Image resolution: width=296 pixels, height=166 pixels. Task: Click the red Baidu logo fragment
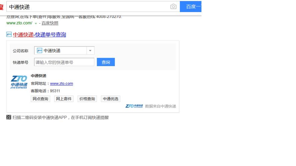(2, 7)
